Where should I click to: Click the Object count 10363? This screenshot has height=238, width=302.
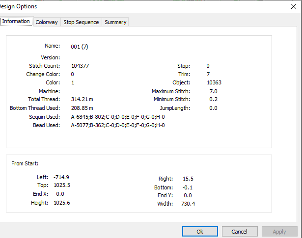tap(214, 82)
